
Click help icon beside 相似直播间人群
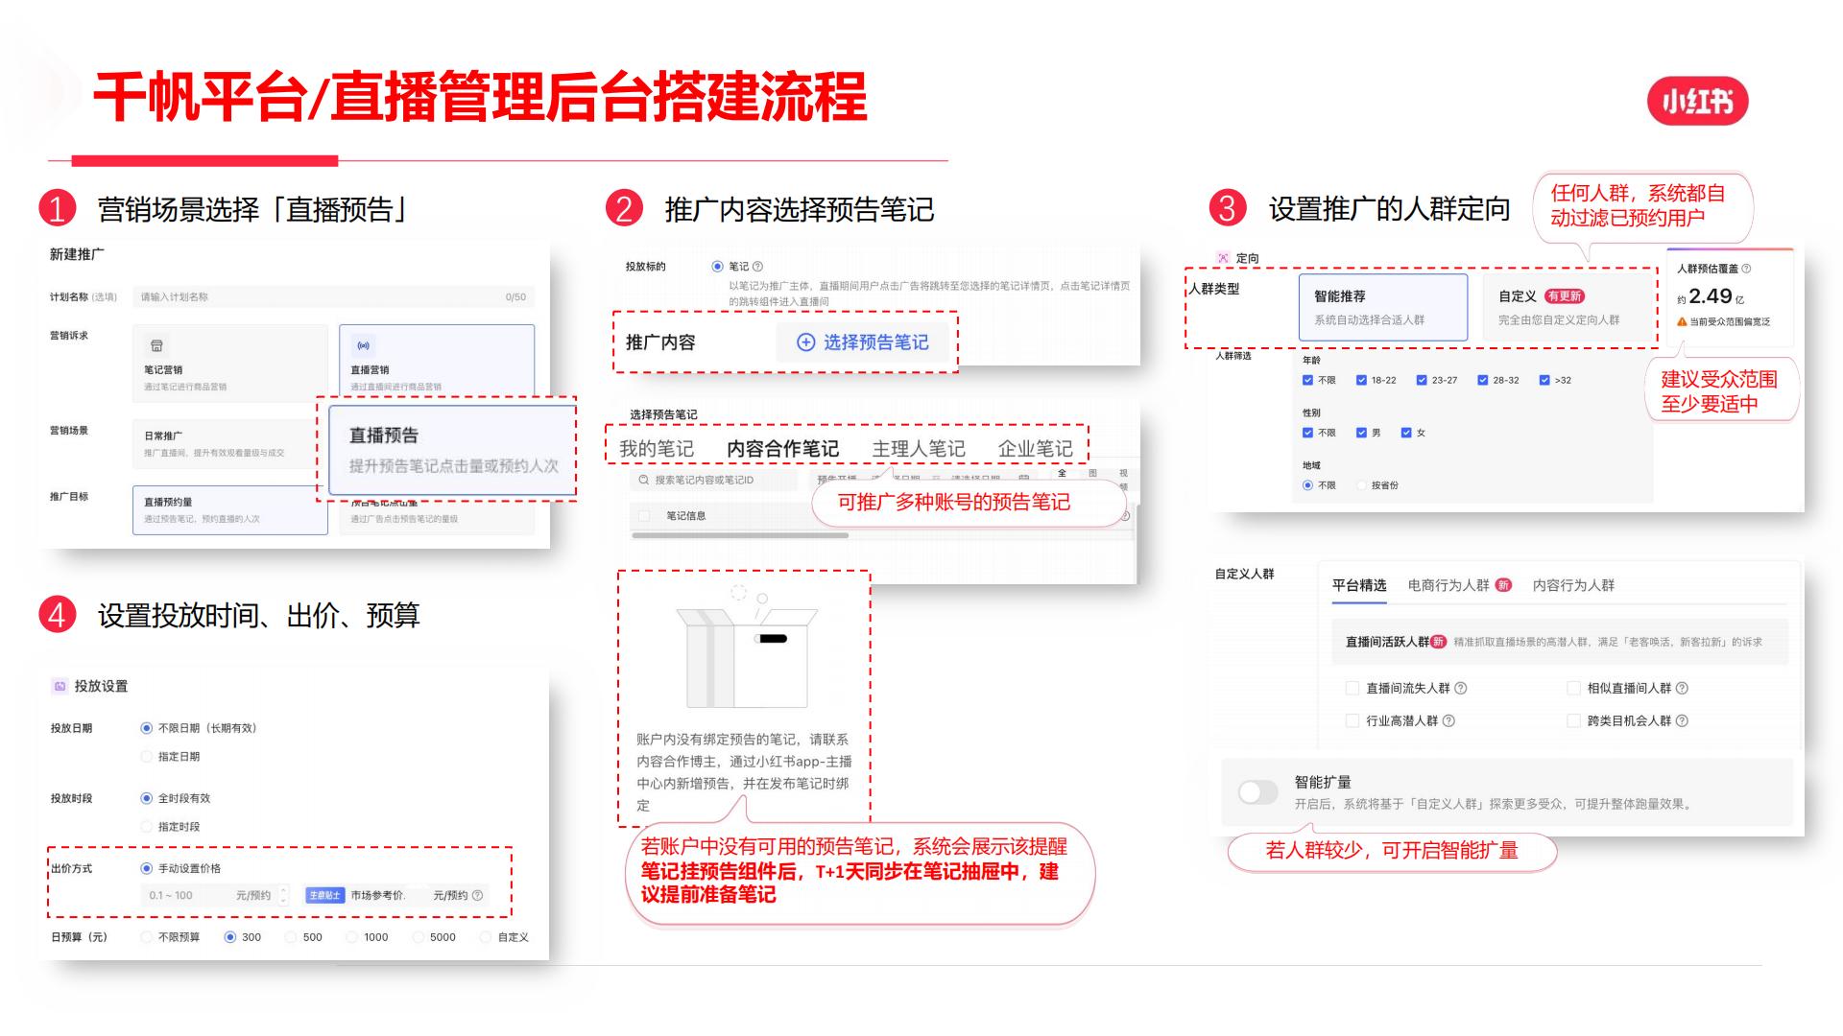coord(1682,688)
